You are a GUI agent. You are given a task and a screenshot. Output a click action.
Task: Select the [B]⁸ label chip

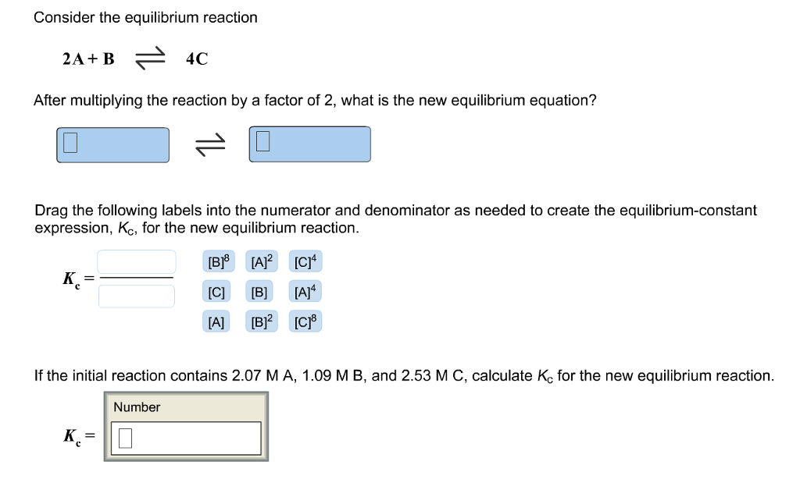(217, 261)
